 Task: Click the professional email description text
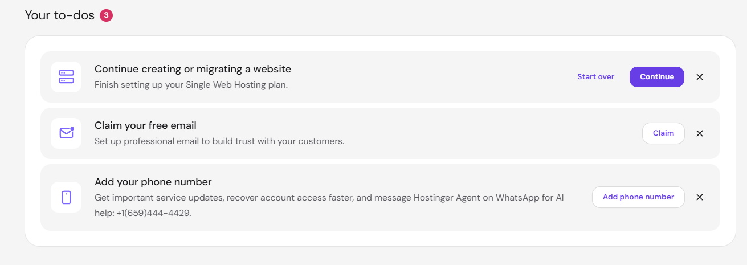pyautogui.click(x=219, y=141)
